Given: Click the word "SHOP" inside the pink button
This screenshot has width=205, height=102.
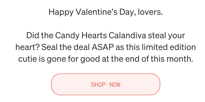Looking at the screenshot, I should [x=98, y=85].
